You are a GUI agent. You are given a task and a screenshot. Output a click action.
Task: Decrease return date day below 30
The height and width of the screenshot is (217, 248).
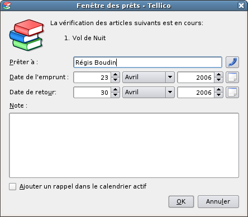point(116,95)
